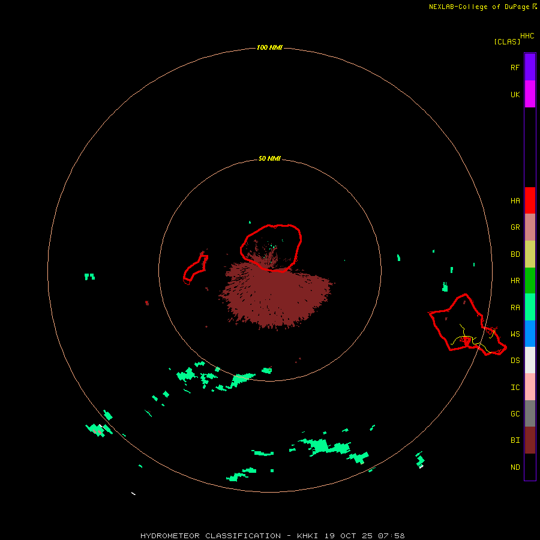Click the purple RF legend swatch
Viewport: 540px width, 540px height.
(x=530, y=67)
